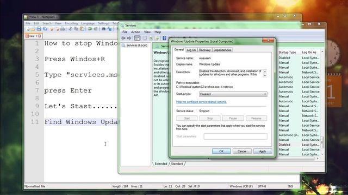
Task: Click the Description box scroll down arrow
Action: pyautogui.click(x=265, y=76)
